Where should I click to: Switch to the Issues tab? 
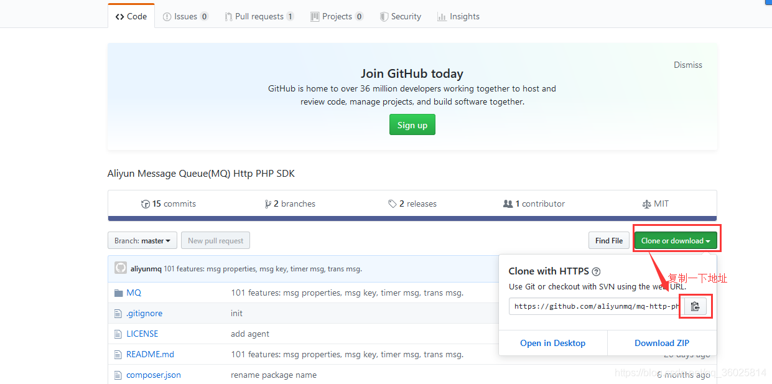185,16
